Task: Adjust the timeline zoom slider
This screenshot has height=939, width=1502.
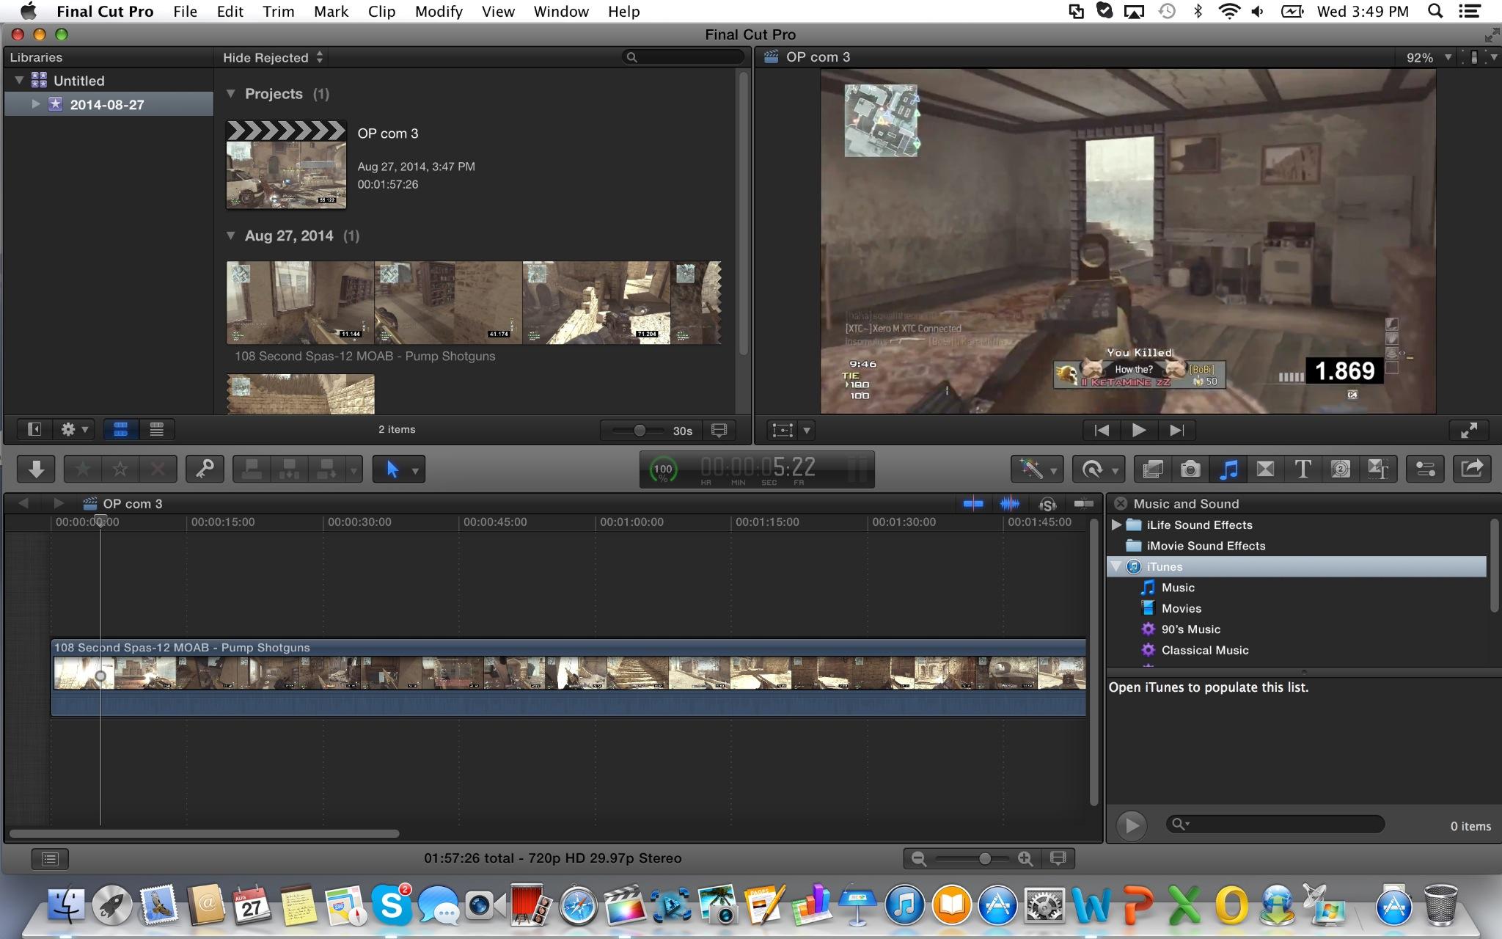Action: [984, 858]
